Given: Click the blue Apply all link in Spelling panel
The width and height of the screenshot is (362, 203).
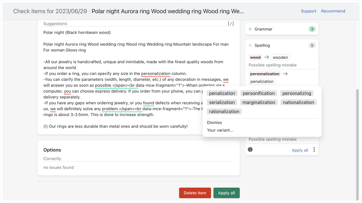Looking at the screenshot, I should click(x=300, y=150).
